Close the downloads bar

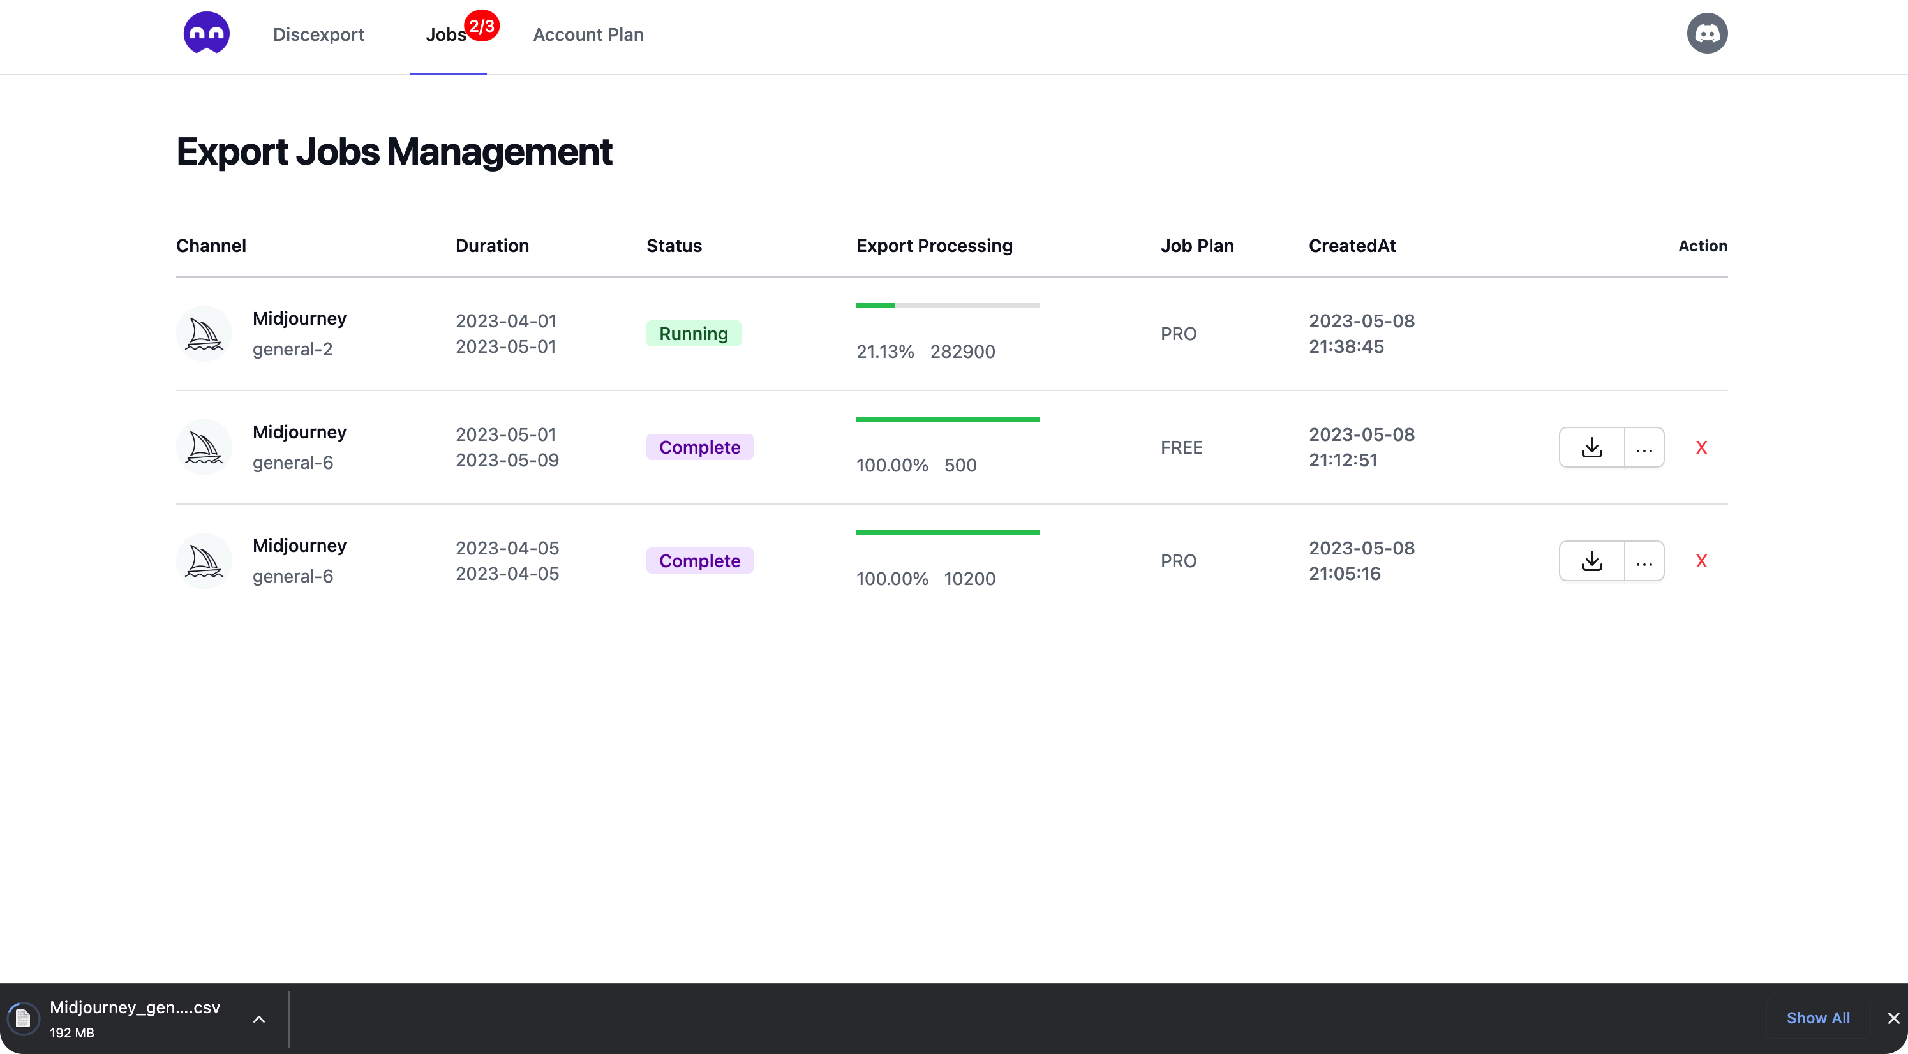click(1893, 1018)
